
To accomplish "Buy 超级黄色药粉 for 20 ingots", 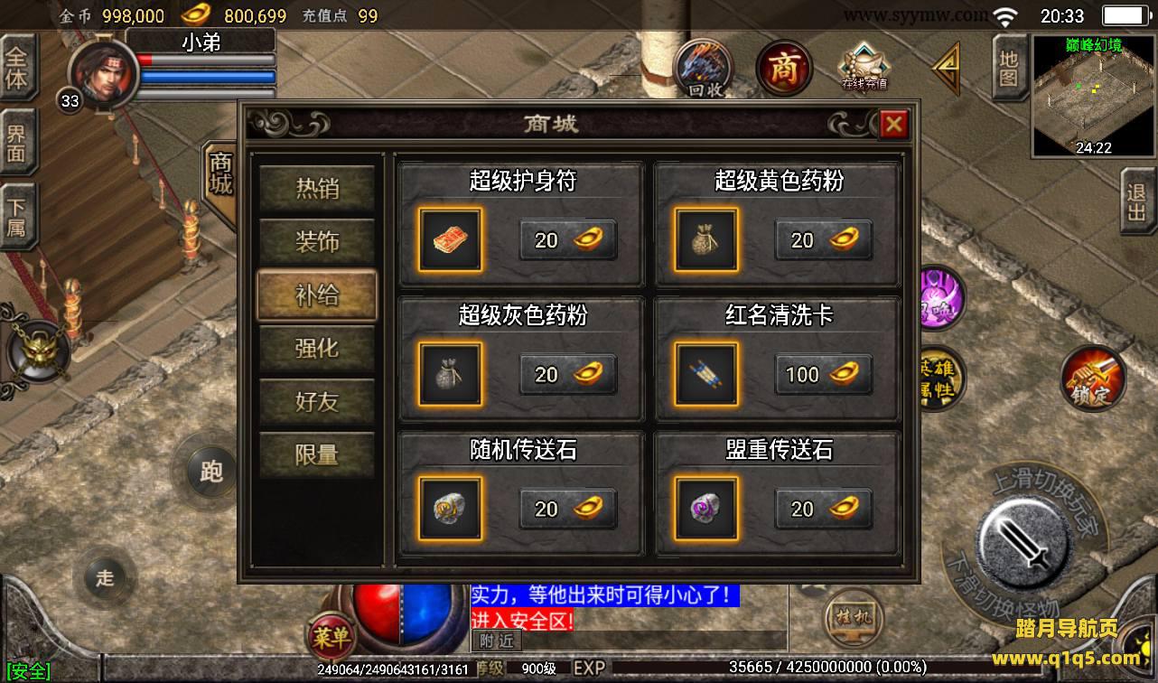I will click(x=824, y=239).
